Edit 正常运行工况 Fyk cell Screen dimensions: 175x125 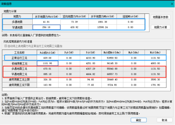pos(69,58)
